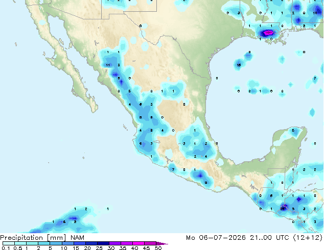
Task: Click the 0.1–0.5 mm legend color swatch
Action: click(x=9, y=243)
